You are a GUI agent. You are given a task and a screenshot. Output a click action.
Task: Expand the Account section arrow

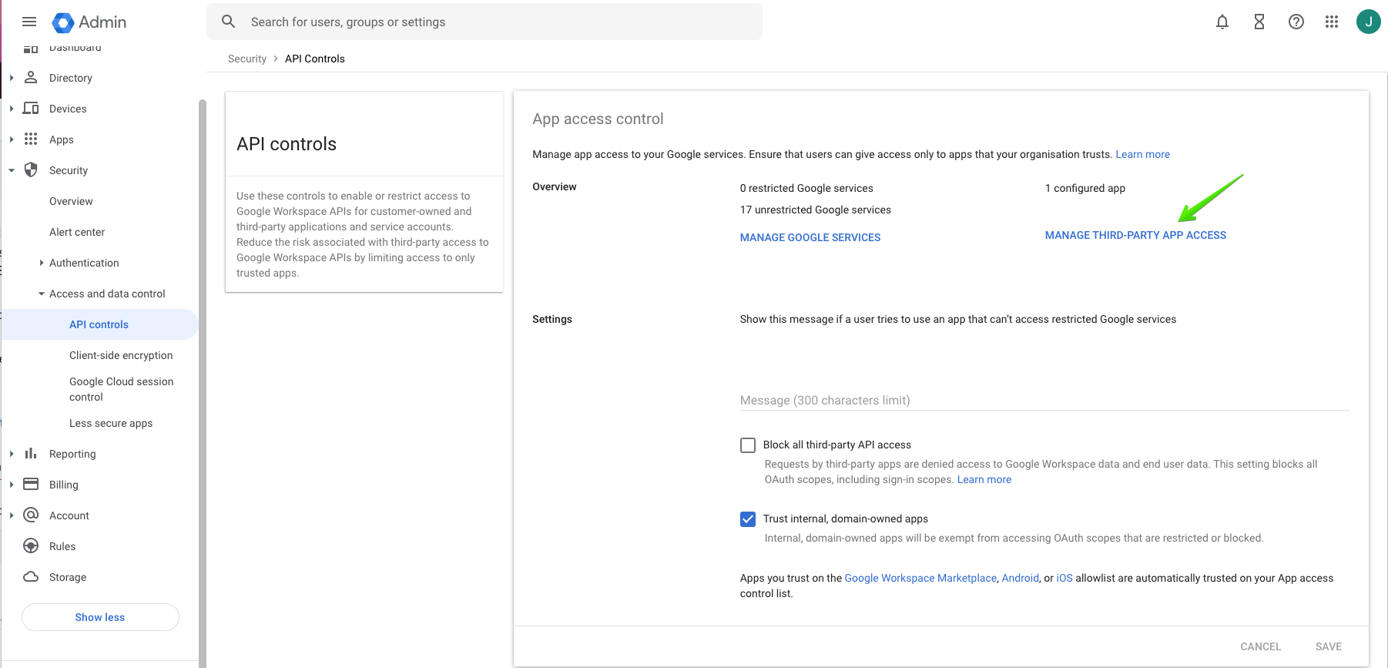click(12, 515)
